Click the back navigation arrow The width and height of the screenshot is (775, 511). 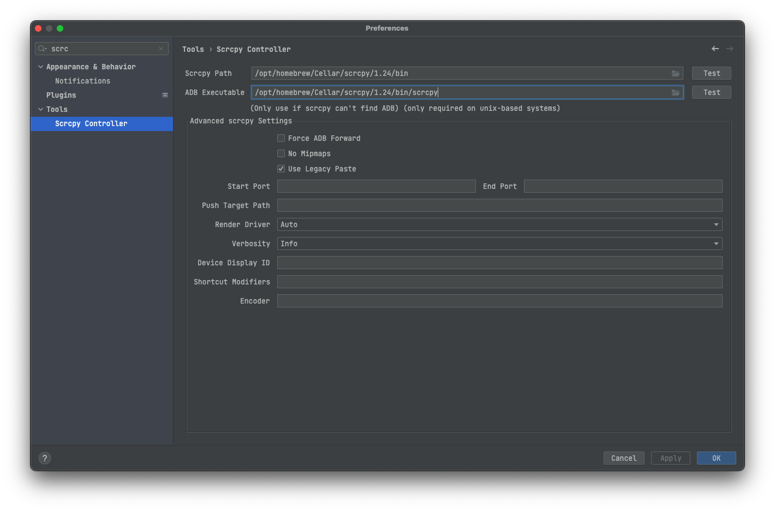click(x=715, y=49)
